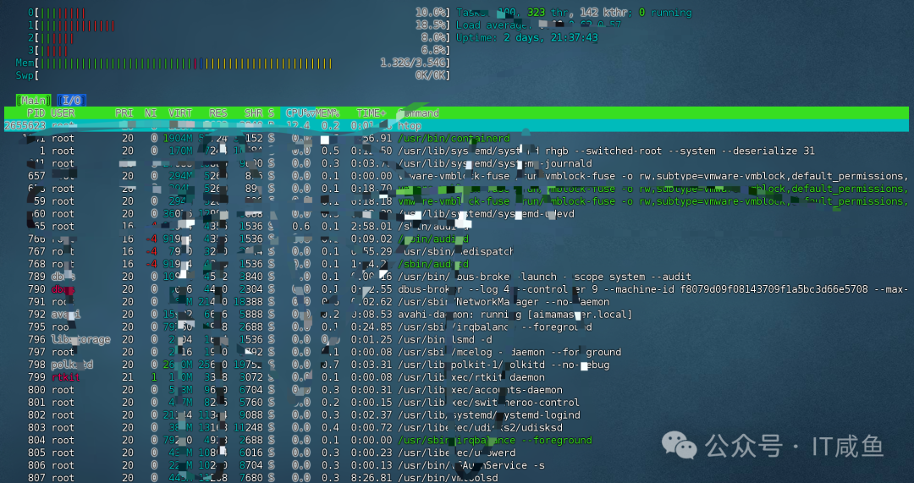Image resolution: width=914 pixels, height=483 pixels.
Task: Select the VGAuthService -s process row
Action: coord(456,465)
